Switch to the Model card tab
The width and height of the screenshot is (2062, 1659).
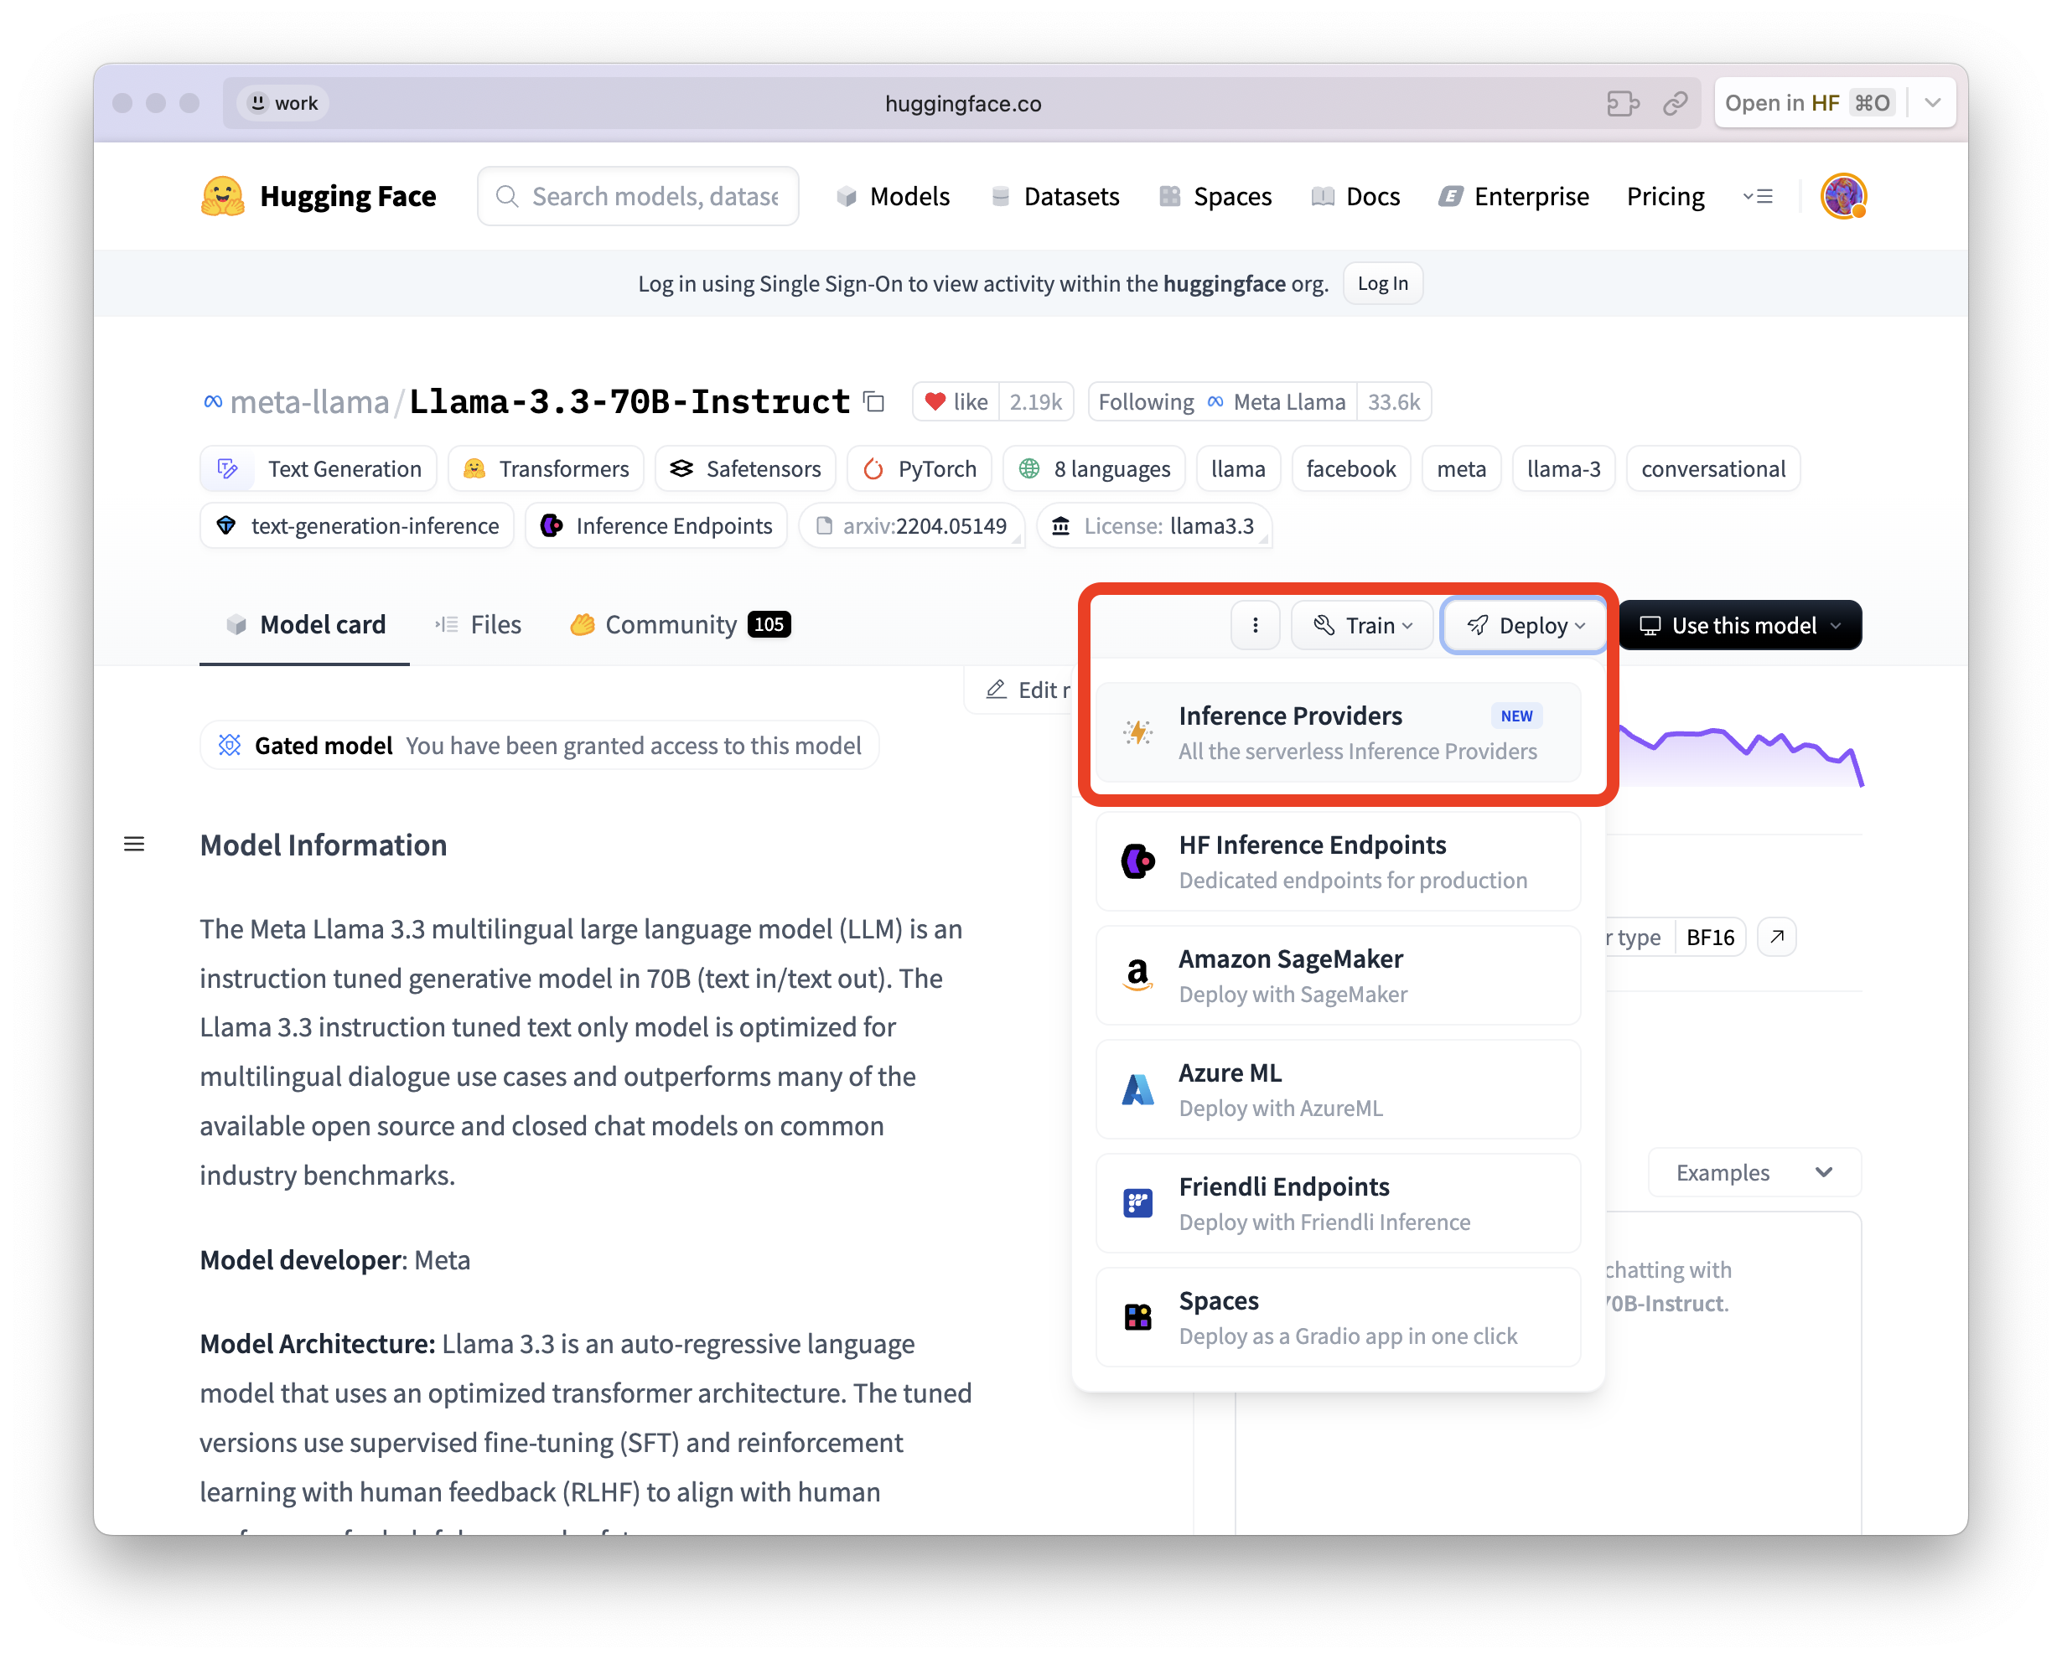click(x=305, y=624)
